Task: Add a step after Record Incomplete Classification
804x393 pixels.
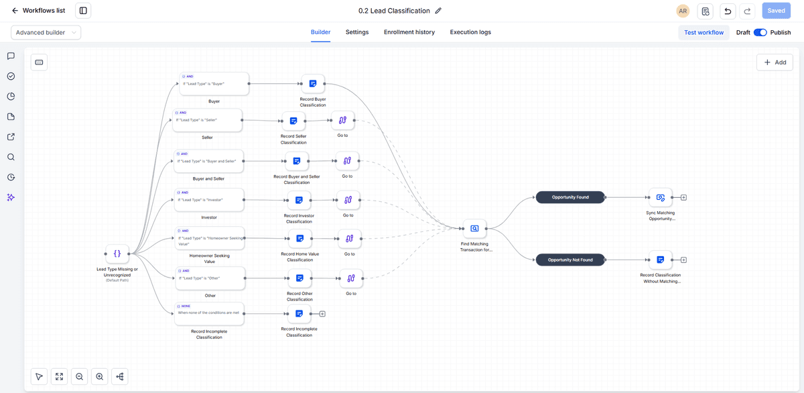Action: (322, 313)
